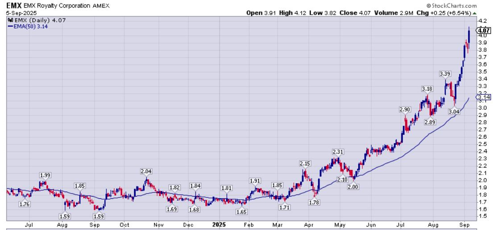Click the 2.0 price axis label
The image size is (494, 230).
click(482, 180)
